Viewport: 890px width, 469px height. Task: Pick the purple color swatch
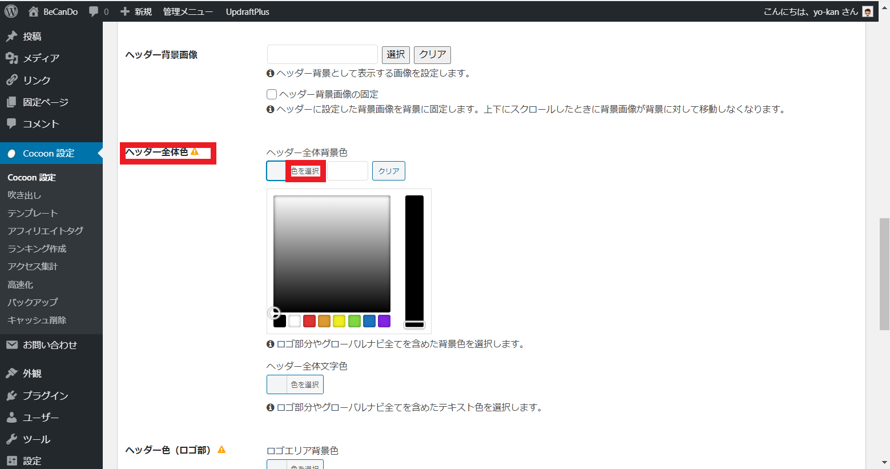[x=384, y=321]
